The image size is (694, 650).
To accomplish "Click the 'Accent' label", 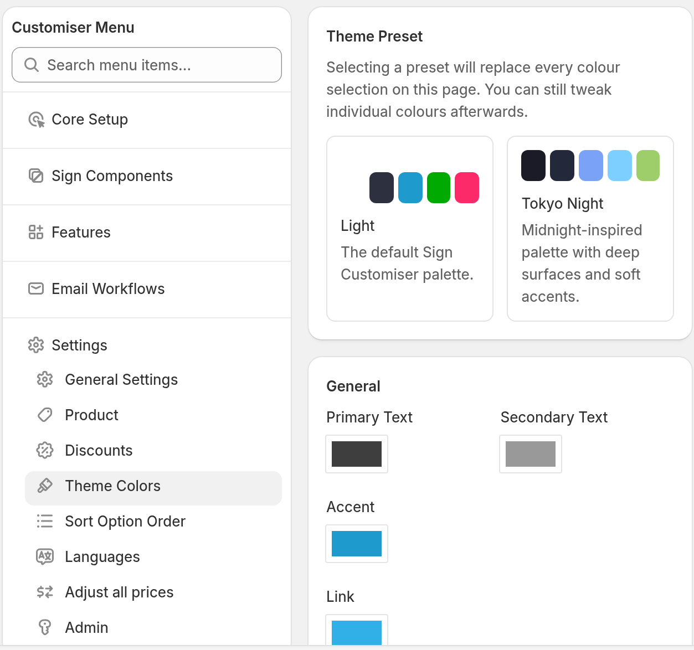I will 351,507.
